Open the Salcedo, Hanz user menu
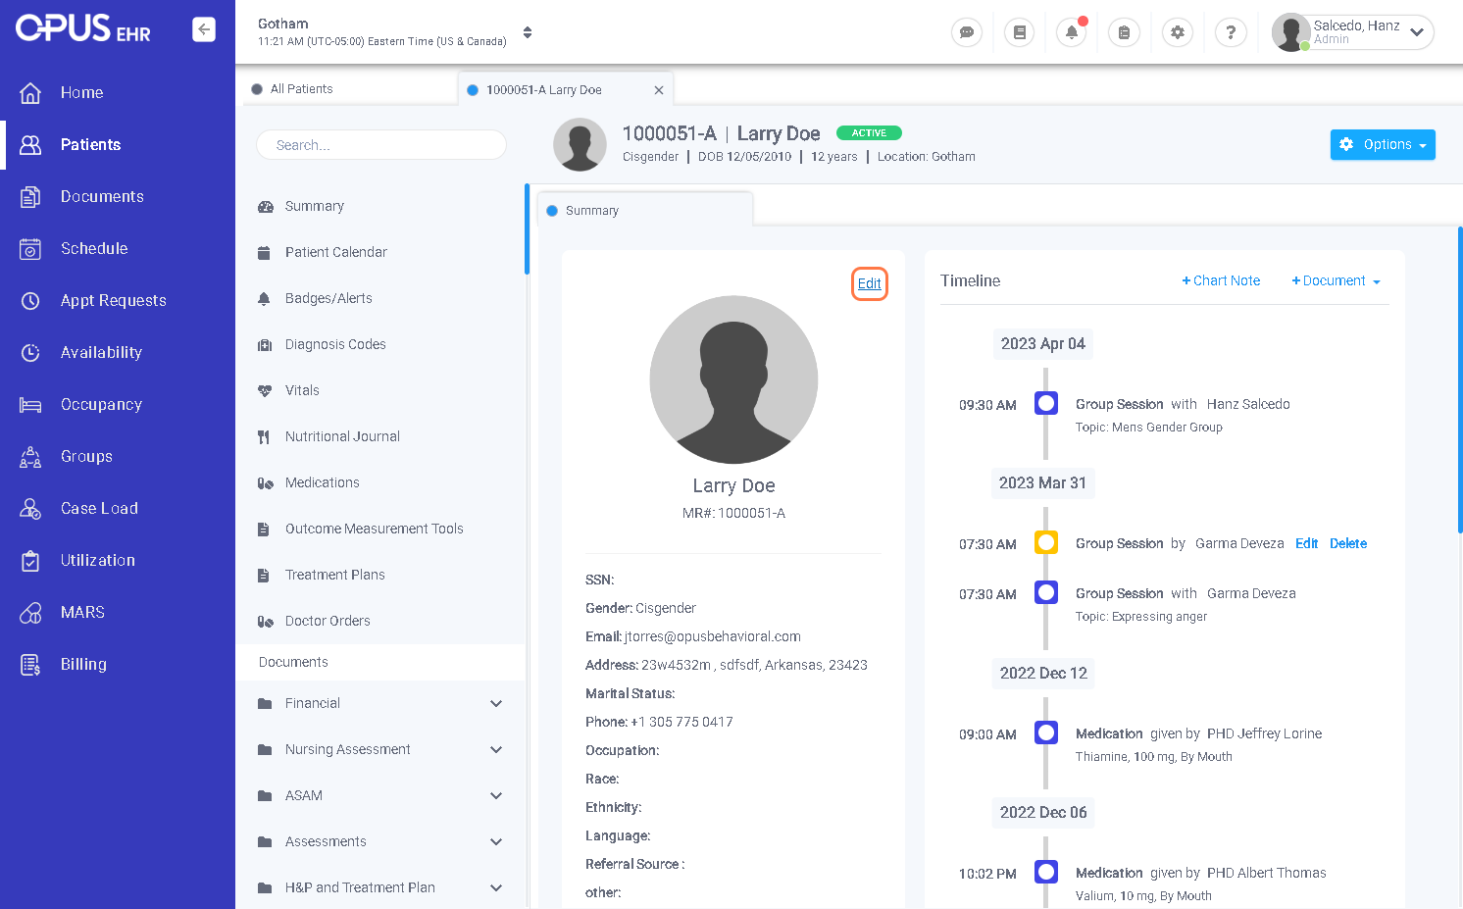 (x=1353, y=32)
